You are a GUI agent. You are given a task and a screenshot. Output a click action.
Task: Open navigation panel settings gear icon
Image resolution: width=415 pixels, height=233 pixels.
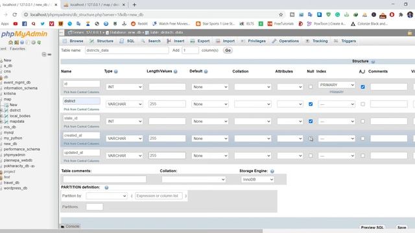[x=33, y=42]
